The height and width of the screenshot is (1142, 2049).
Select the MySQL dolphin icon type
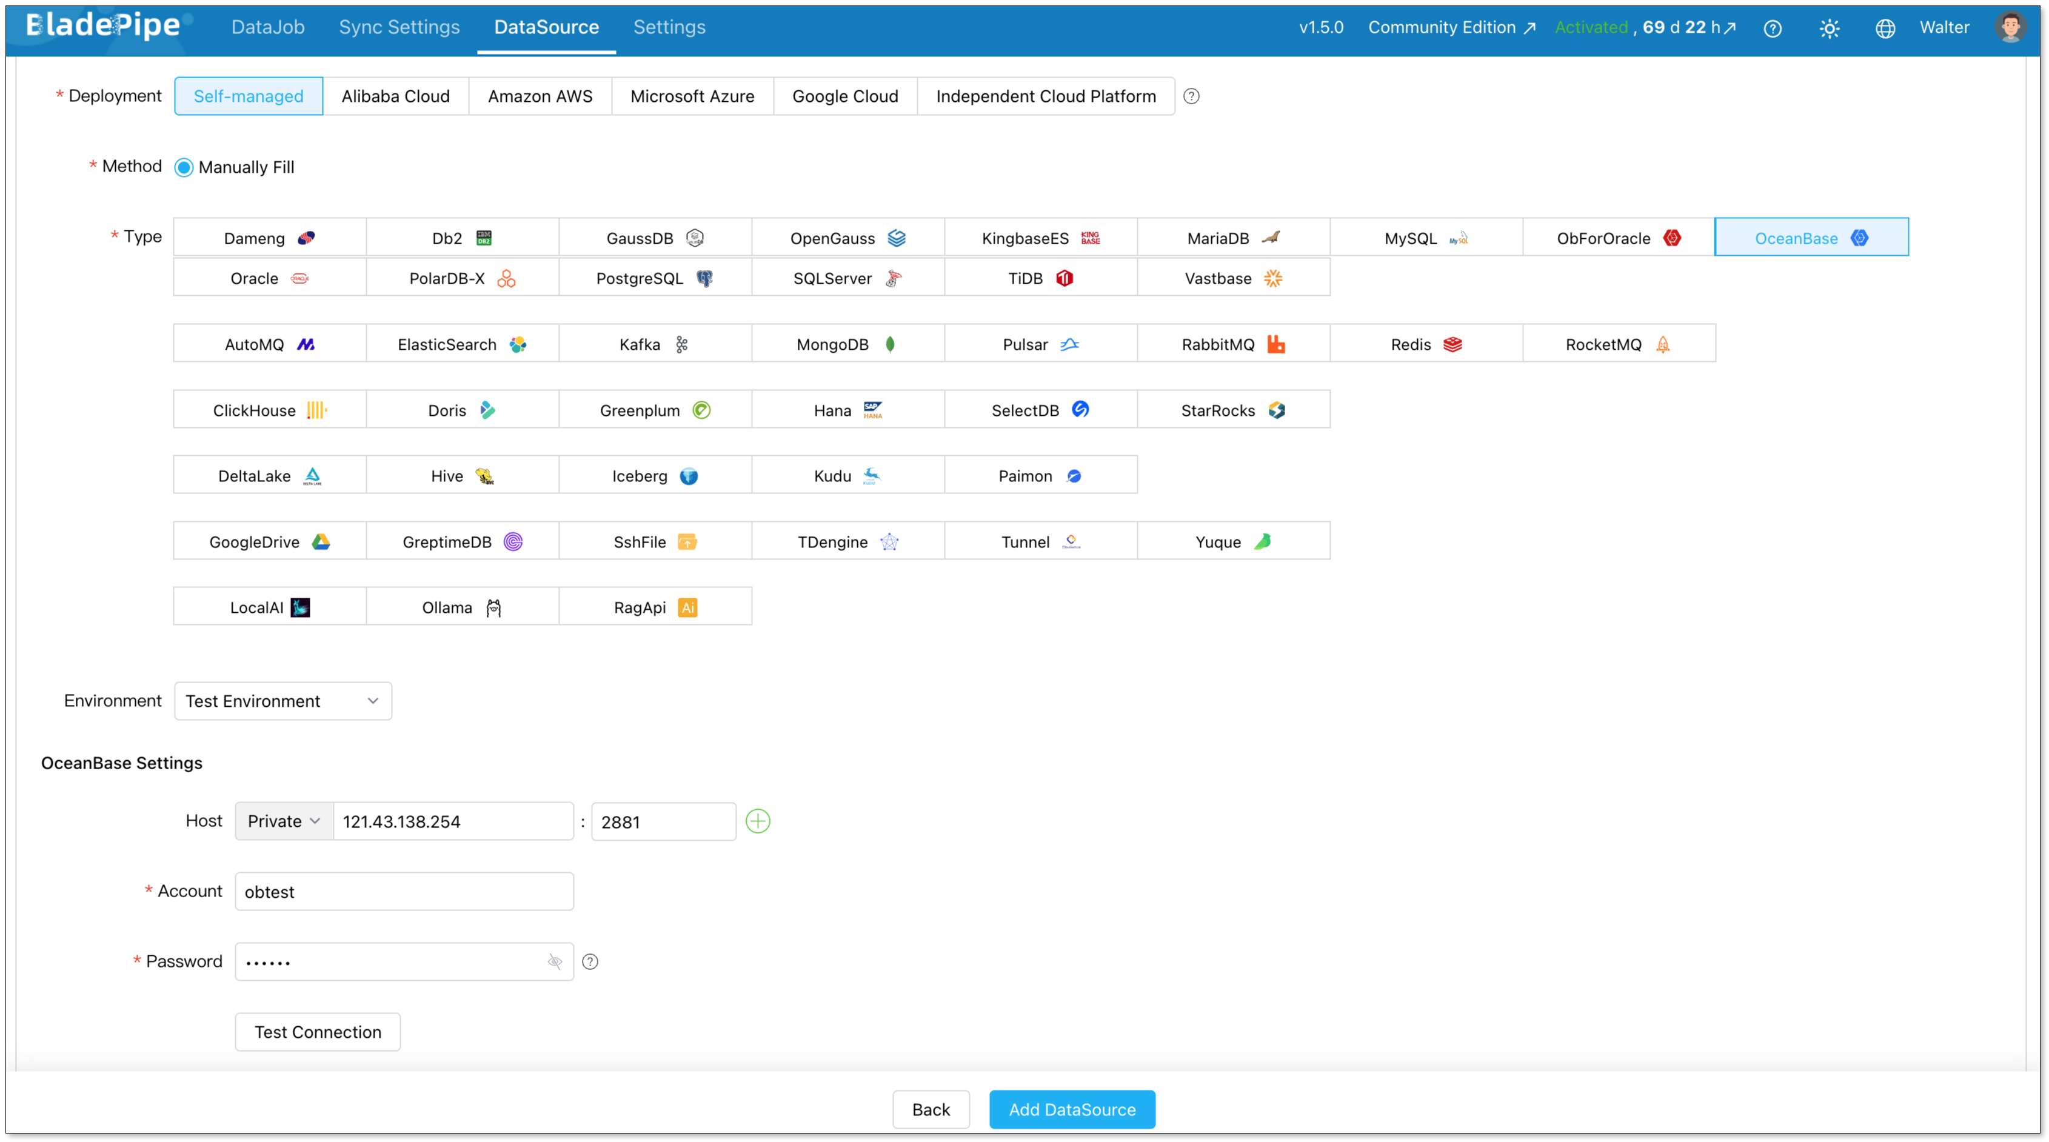pyautogui.click(x=1459, y=238)
